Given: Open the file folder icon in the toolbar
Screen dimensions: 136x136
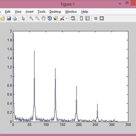Looking at the screenshot, I should click(x=3, y=19).
